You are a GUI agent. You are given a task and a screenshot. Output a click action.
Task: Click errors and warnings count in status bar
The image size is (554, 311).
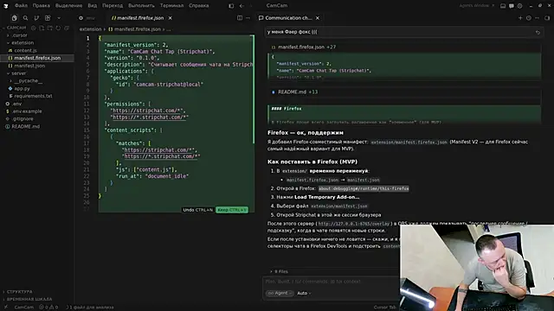pyautogui.click(x=48, y=308)
